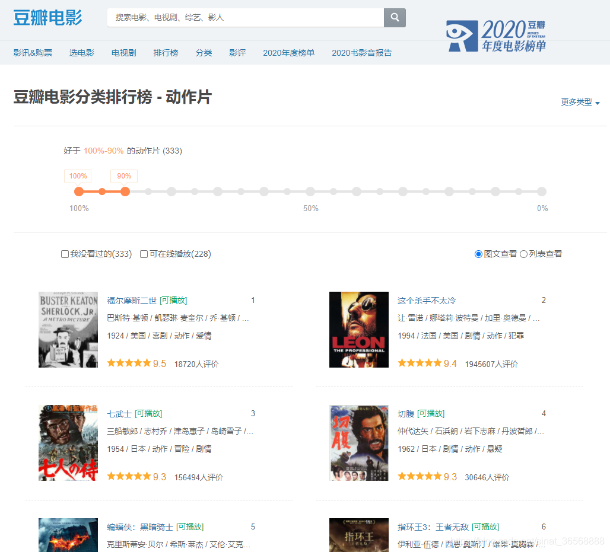Open the 2020 annual movie list banner
The height and width of the screenshot is (552, 610).
tap(496, 36)
